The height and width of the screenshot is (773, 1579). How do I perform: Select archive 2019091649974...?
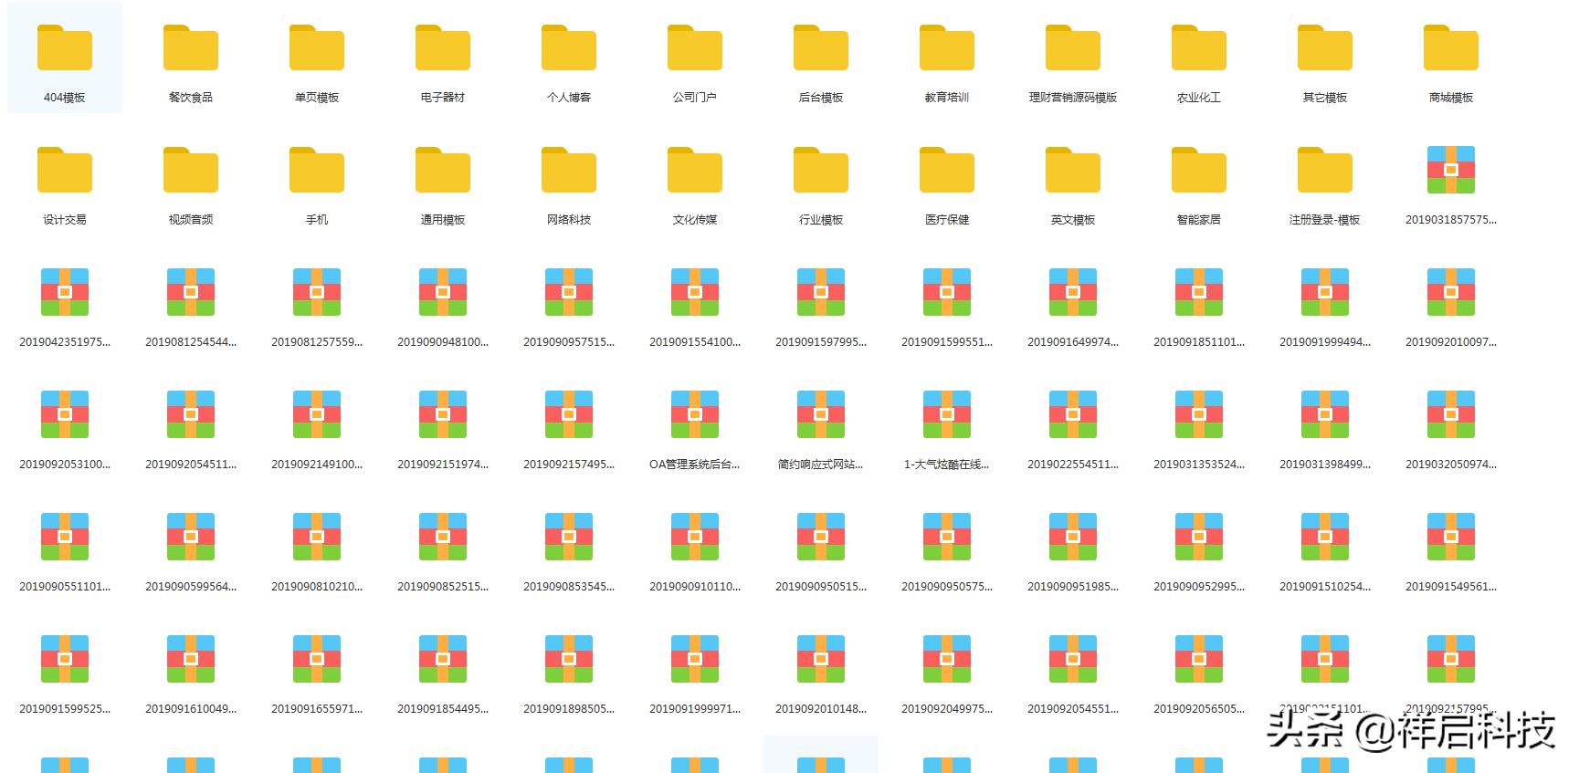(1073, 292)
